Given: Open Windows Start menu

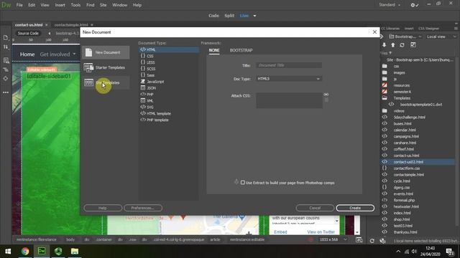Looking at the screenshot, I should tap(8, 252).
